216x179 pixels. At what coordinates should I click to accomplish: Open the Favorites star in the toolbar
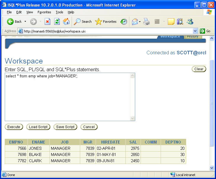pyautogui.click(x=106, y=22)
